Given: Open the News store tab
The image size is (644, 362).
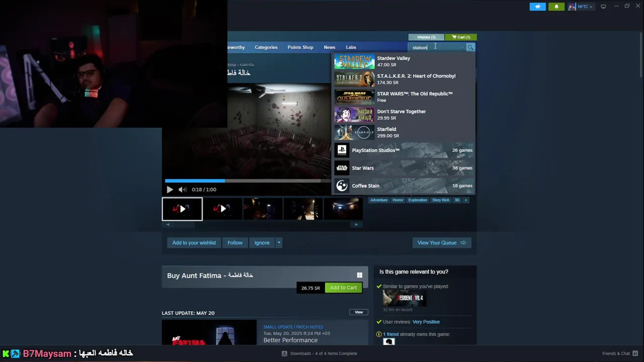Looking at the screenshot, I should coord(330,47).
